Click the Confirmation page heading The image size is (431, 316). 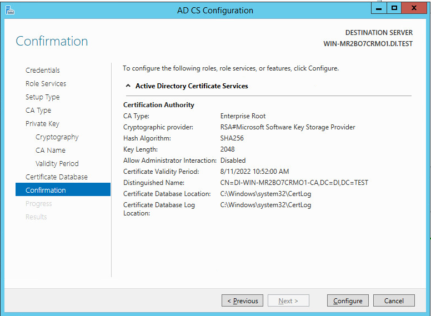pos(52,42)
